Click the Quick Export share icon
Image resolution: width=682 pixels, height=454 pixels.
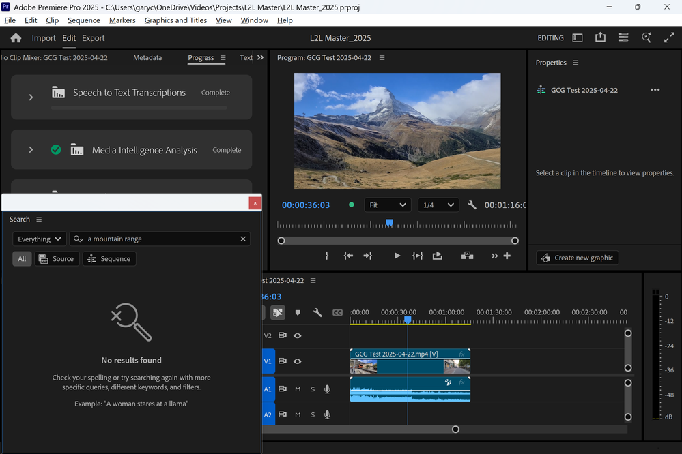[600, 37]
